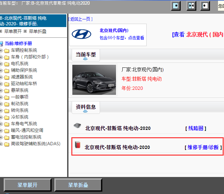Expand the 辅助保护系统 tree node

pyautogui.click(x=1, y=70)
